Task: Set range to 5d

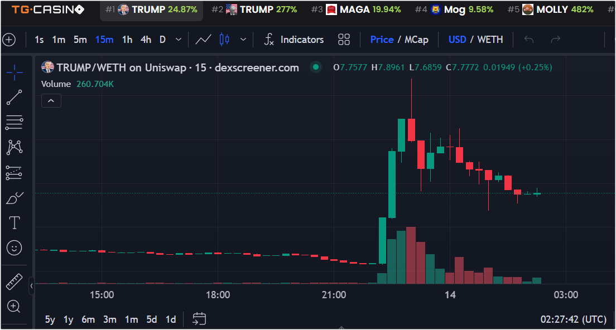Action: pyautogui.click(x=152, y=319)
